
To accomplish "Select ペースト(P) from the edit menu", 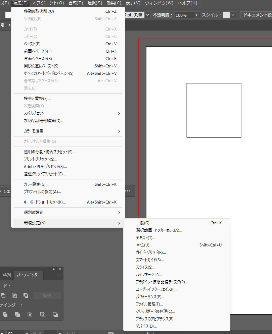I will pos(32,44).
